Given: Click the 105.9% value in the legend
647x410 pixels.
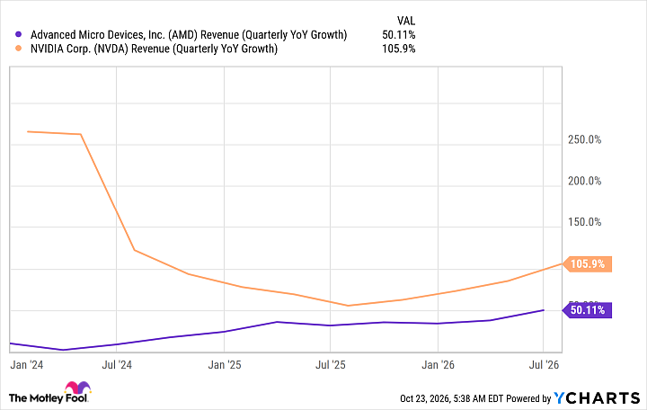Looking at the screenshot, I should tap(399, 49).
